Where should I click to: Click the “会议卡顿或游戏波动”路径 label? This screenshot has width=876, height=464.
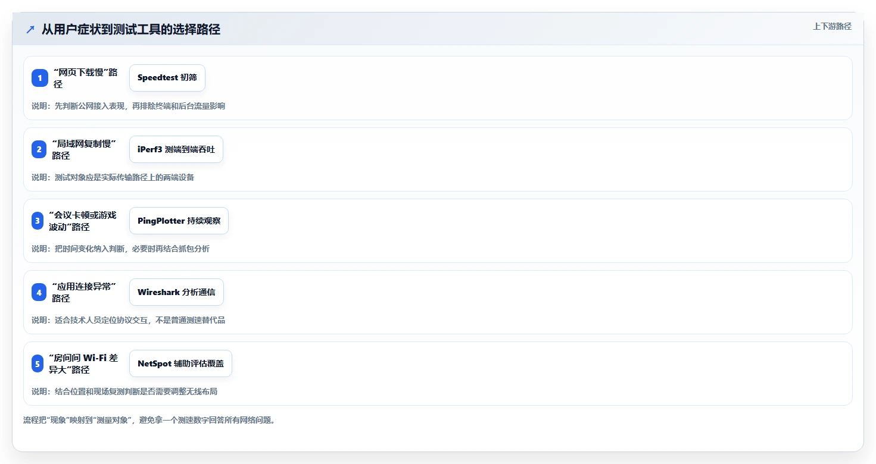[x=83, y=221]
